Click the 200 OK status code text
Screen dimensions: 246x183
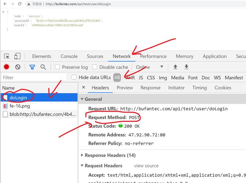(x=132, y=126)
